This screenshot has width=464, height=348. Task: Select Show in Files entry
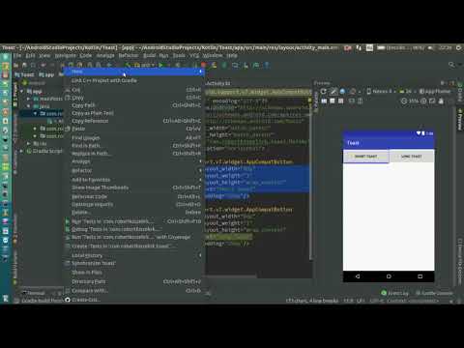pyautogui.click(x=133, y=273)
